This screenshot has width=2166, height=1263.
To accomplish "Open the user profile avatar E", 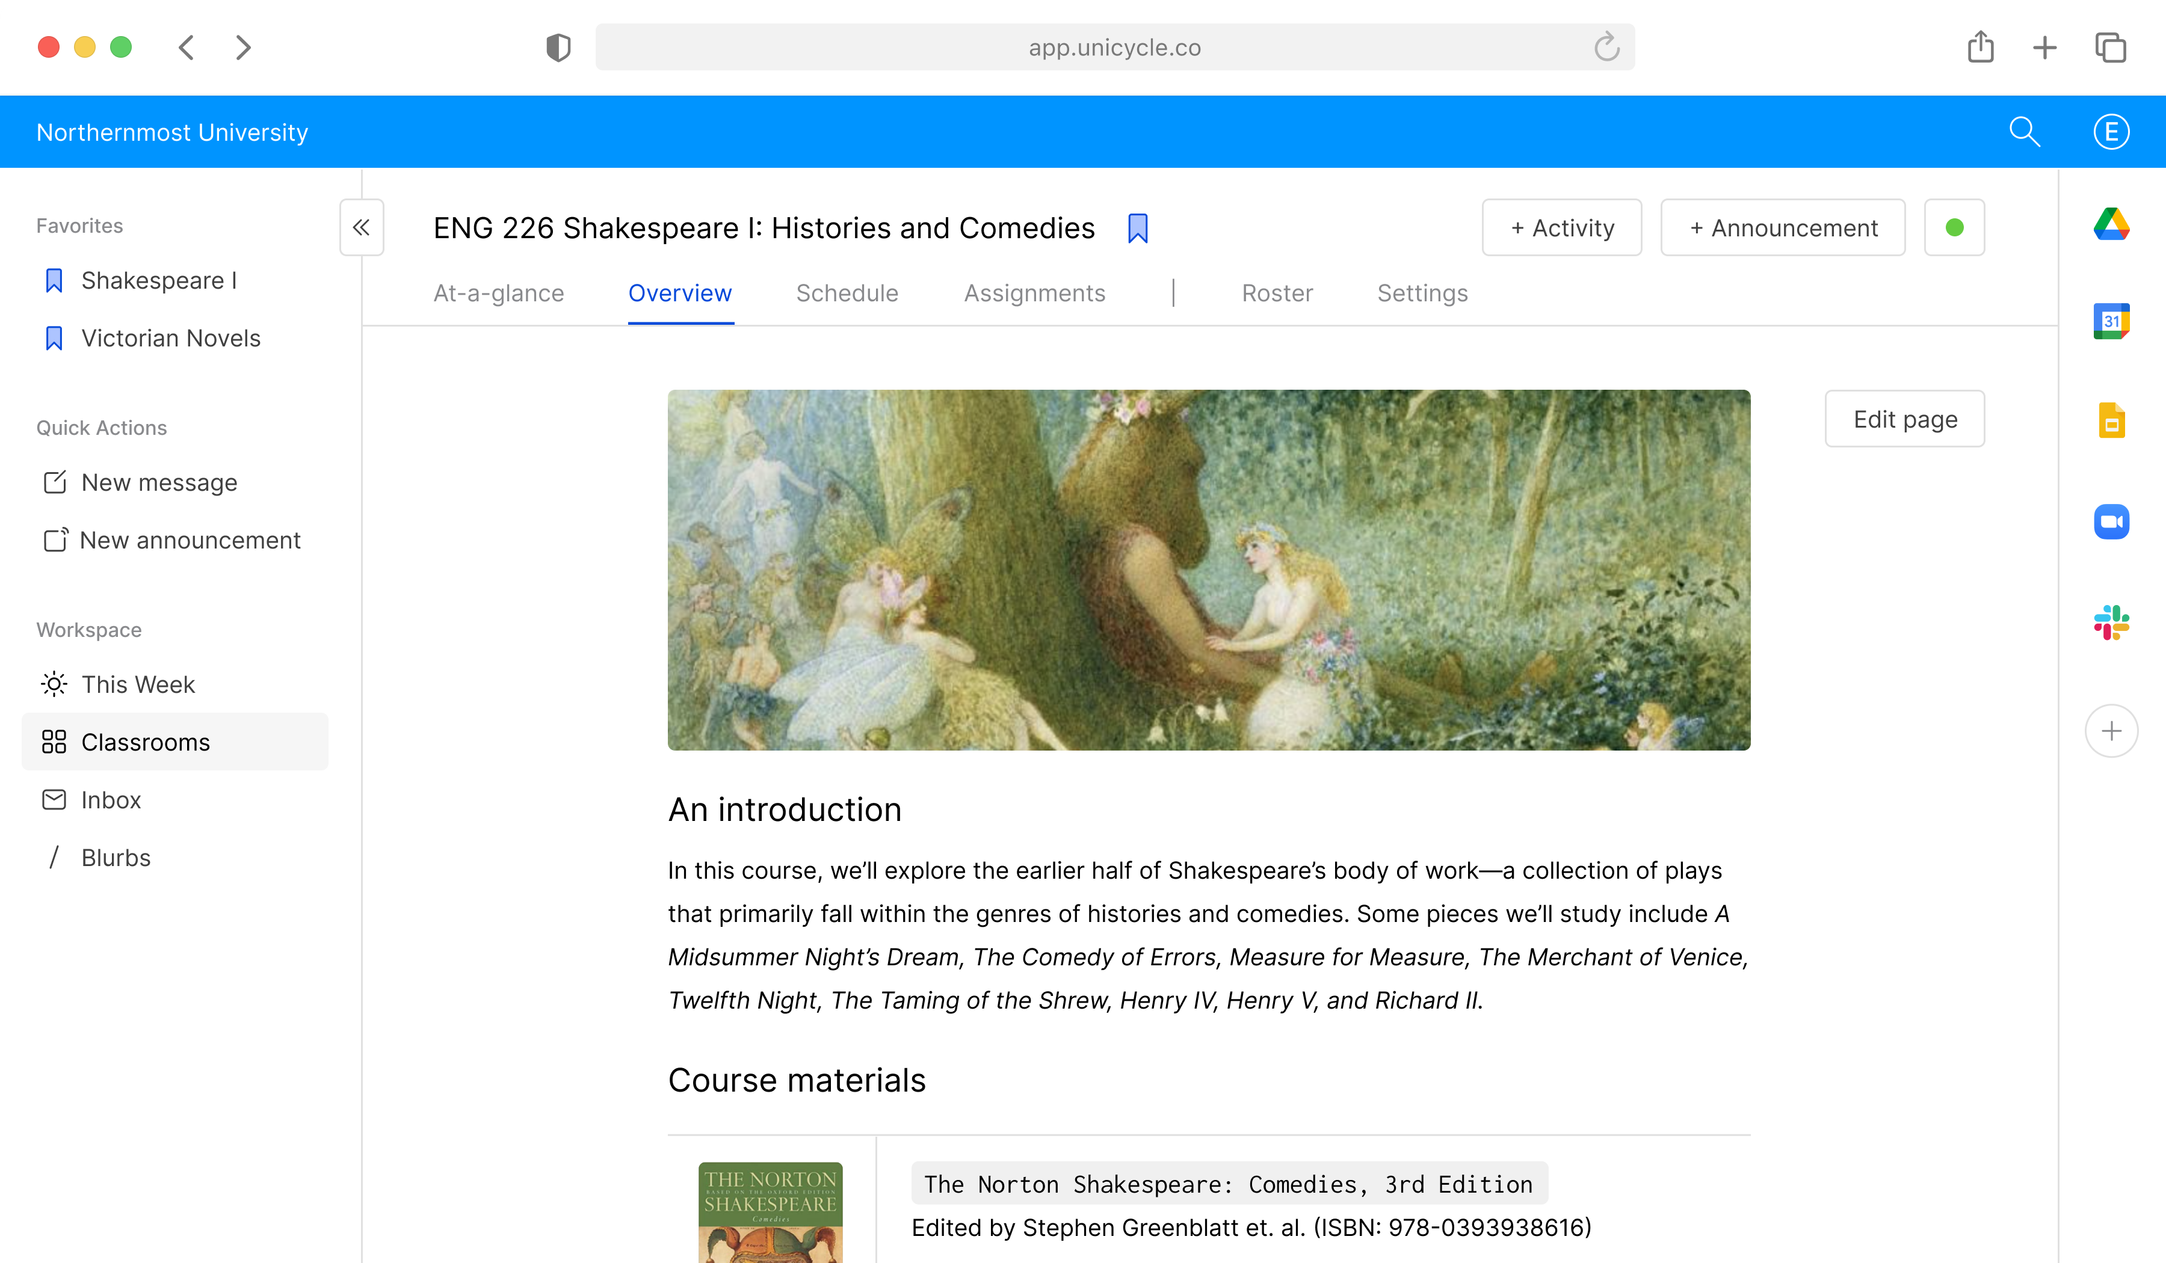I will coord(2111,132).
